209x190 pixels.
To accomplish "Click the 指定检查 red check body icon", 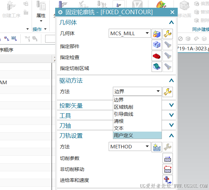I will pos(157,56).
